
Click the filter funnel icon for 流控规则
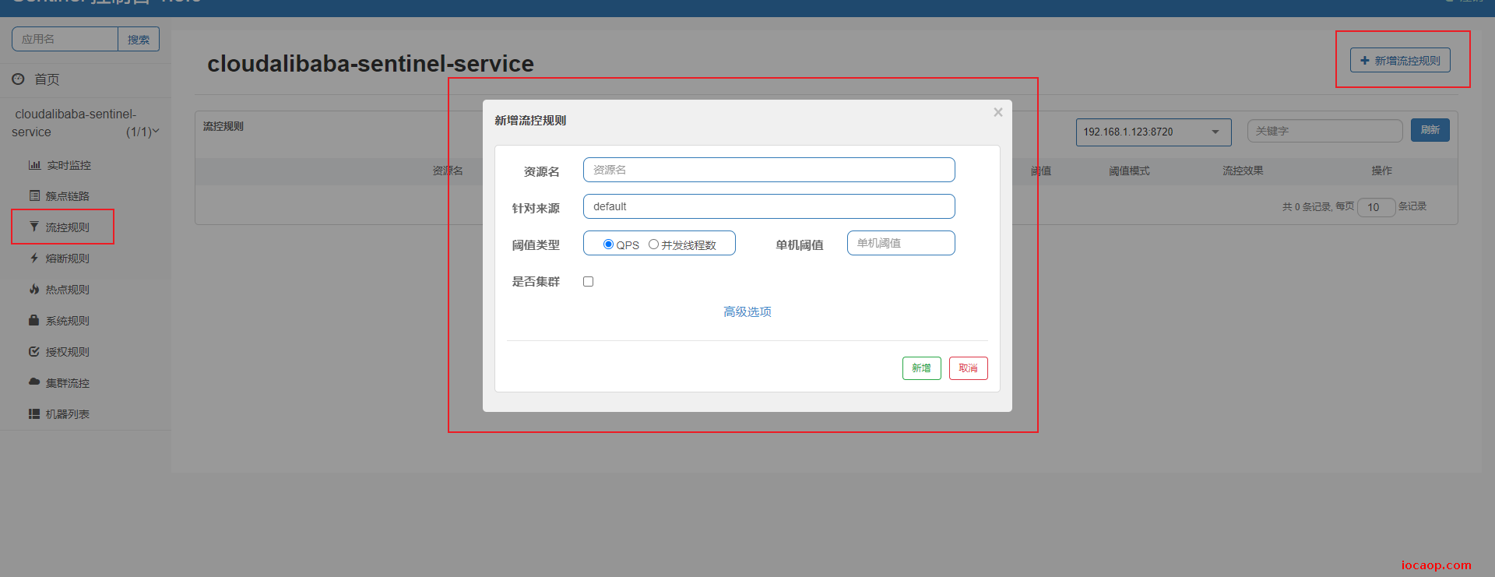pyautogui.click(x=33, y=227)
